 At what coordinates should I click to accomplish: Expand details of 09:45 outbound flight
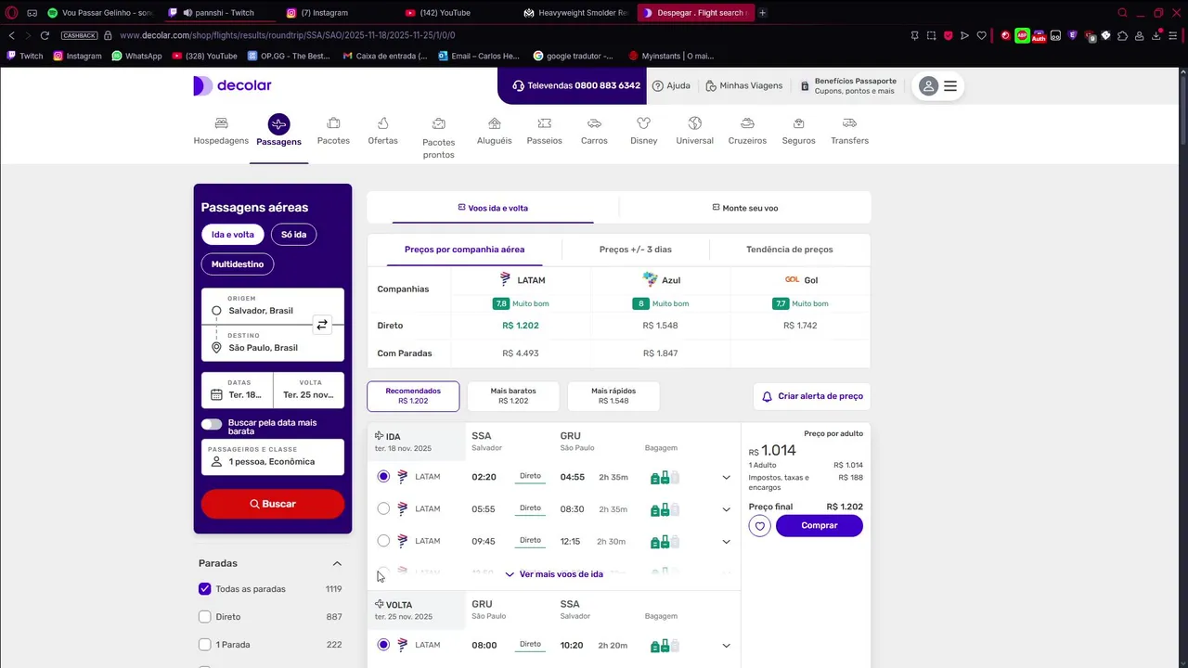coord(726,542)
